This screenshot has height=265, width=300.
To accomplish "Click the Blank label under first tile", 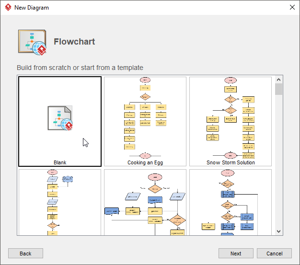I will click(x=60, y=162).
